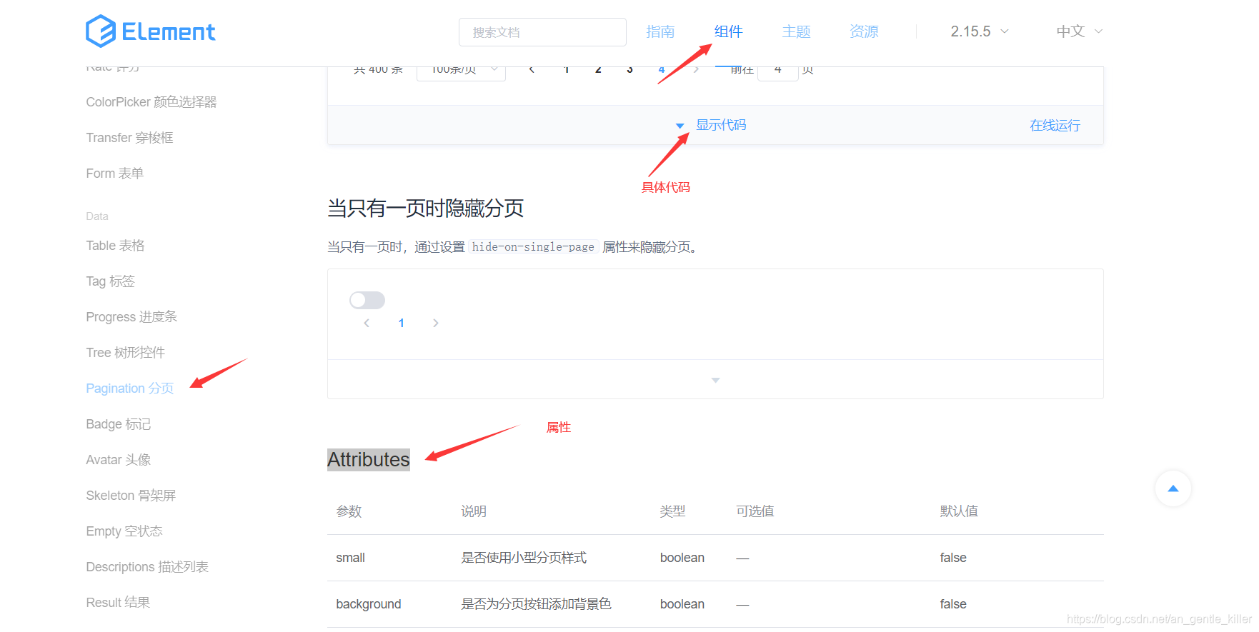
Task: Click the background parameter cell
Action: pos(369,604)
